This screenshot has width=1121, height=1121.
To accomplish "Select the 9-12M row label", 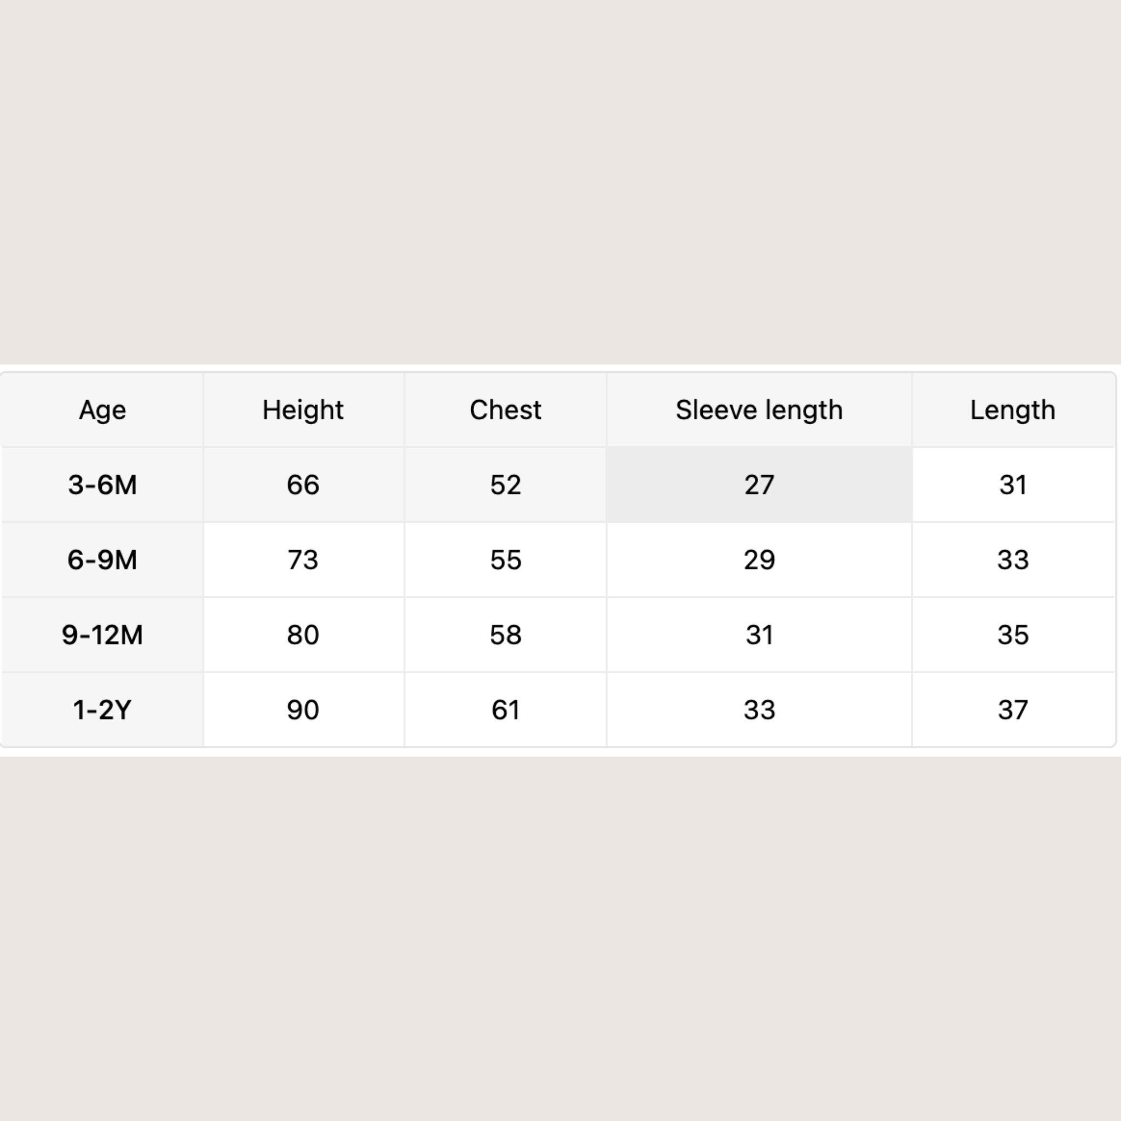I will pyautogui.click(x=102, y=635).
